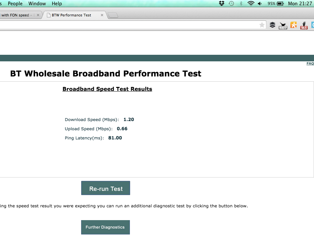Open the Wi-Fi status menu

[251, 4]
